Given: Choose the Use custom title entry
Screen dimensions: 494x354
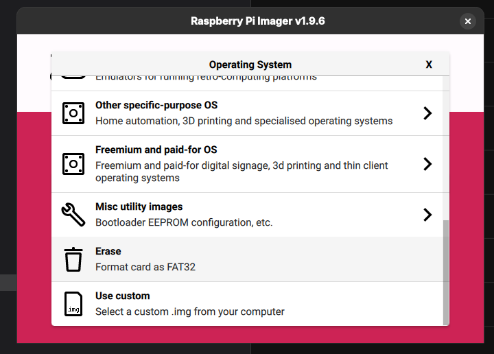Looking at the screenshot, I should coord(123,296).
